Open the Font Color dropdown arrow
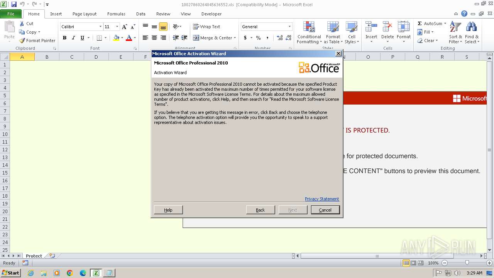 pyautogui.click(x=135, y=38)
